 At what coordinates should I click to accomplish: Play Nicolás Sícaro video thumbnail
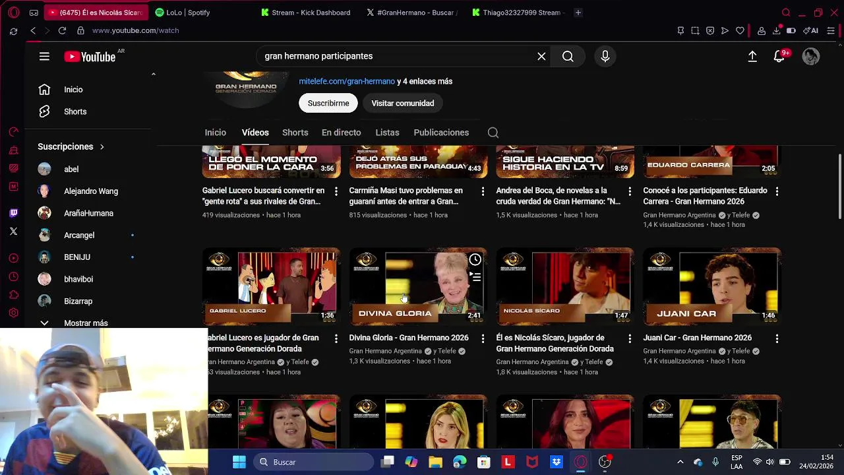(565, 287)
